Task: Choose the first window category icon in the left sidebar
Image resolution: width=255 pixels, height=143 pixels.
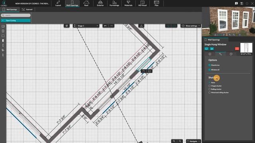Action: click(3, 26)
